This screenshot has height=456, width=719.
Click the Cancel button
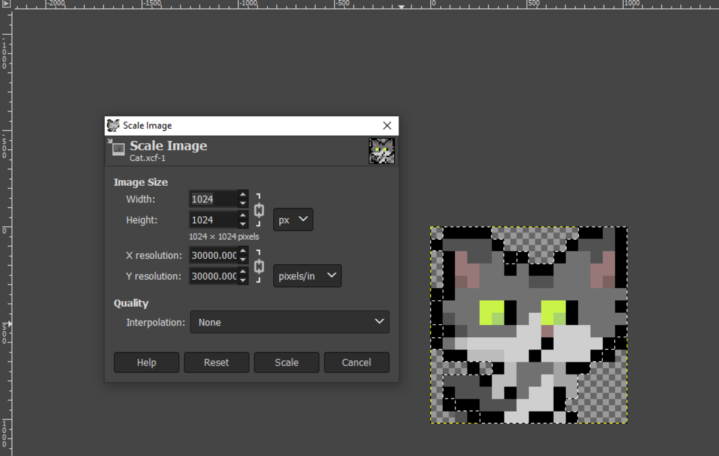pyautogui.click(x=357, y=362)
